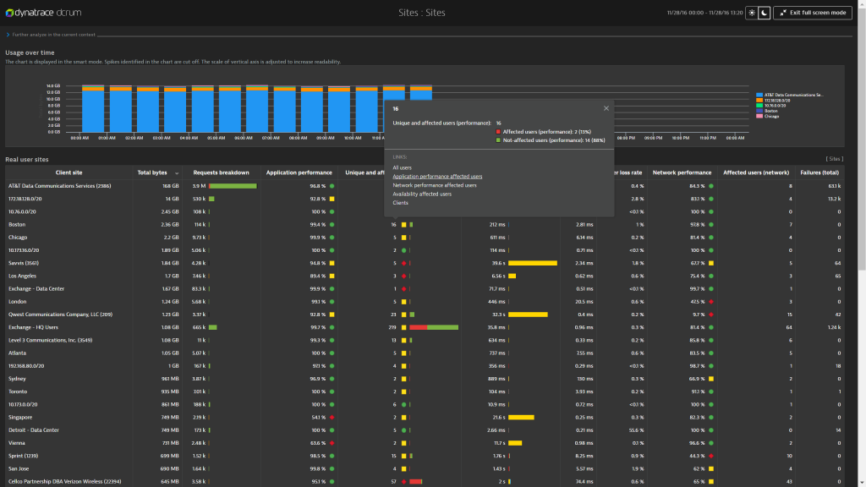
Task: Click Singapore red application performance indicator
Action: pyautogui.click(x=332, y=418)
